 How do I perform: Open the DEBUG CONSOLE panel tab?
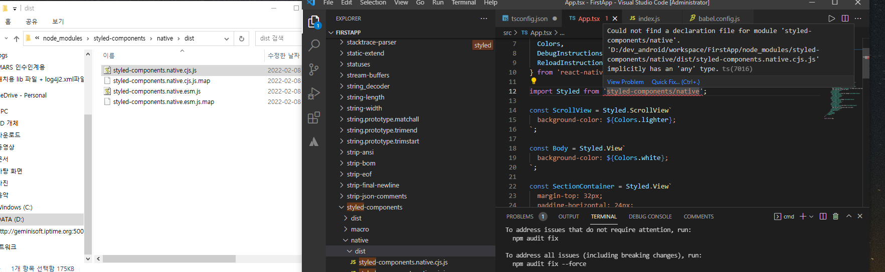(650, 216)
